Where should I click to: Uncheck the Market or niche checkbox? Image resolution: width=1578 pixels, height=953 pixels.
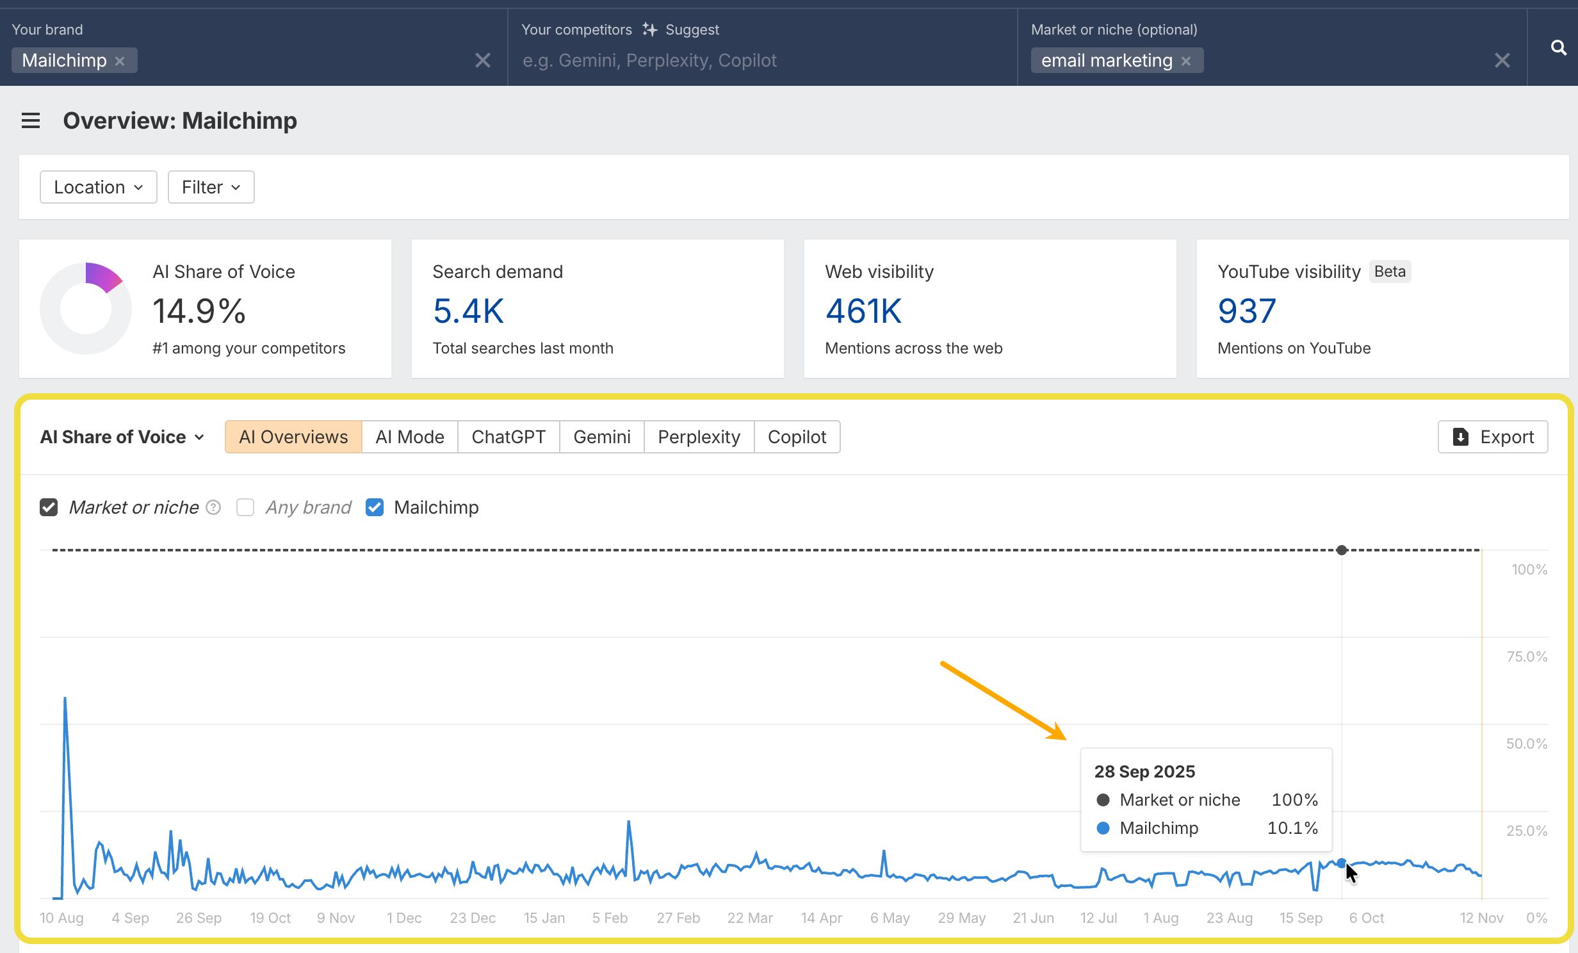coord(49,507)
